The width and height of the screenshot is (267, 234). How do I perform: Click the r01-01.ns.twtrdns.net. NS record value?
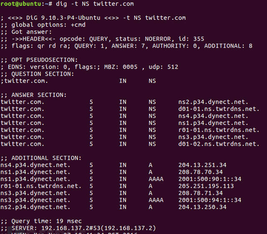coord(219,130)
